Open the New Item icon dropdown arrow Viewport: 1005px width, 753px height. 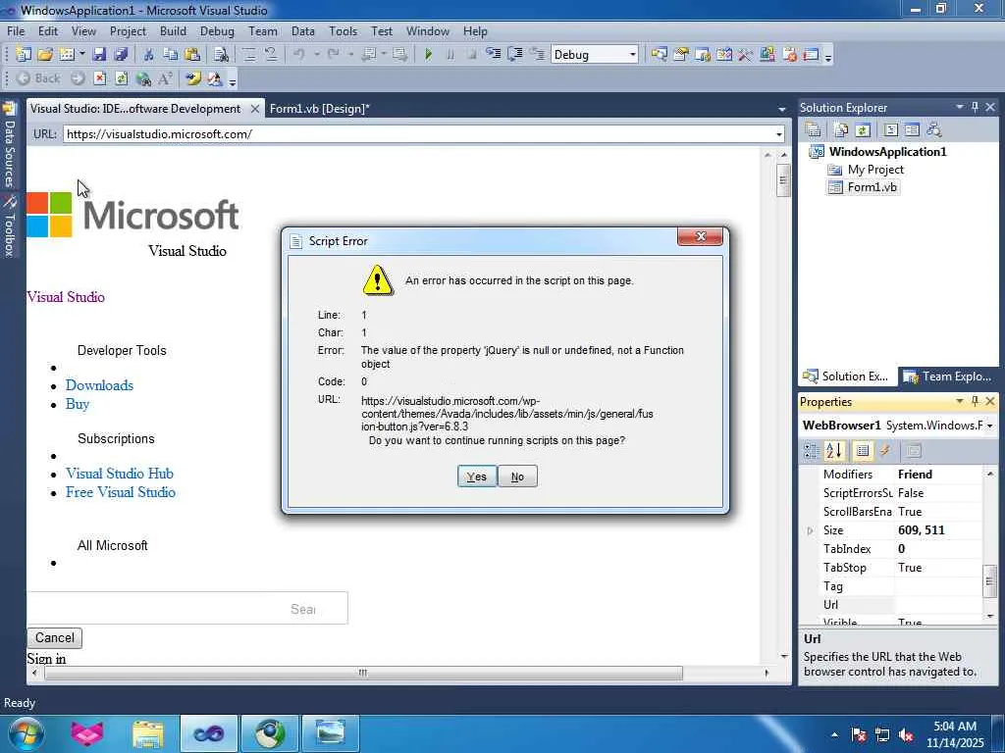(82, 55)
